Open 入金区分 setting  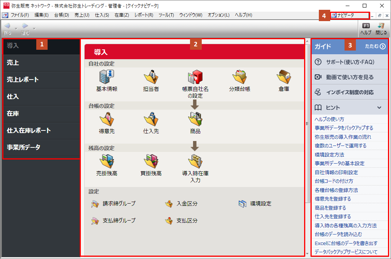coord(181,204)
